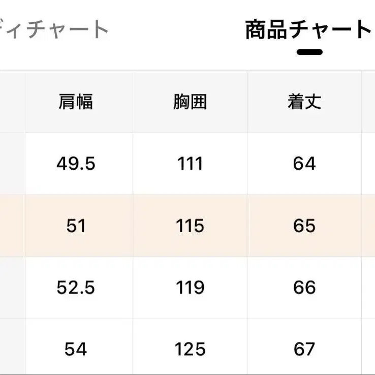Screen dimensions: 375x375
Task: Click the 67 length value
Action: coord(304,349)
